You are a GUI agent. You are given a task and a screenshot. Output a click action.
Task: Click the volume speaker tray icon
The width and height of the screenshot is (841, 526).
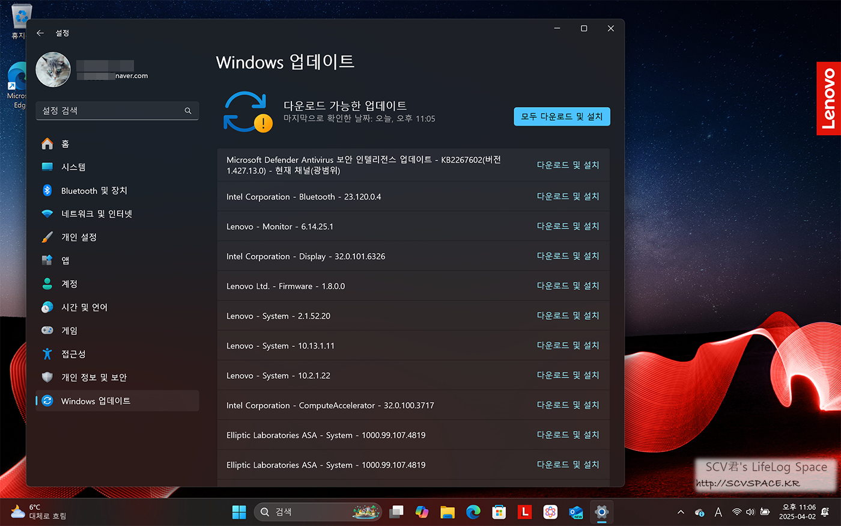point(750,512)
